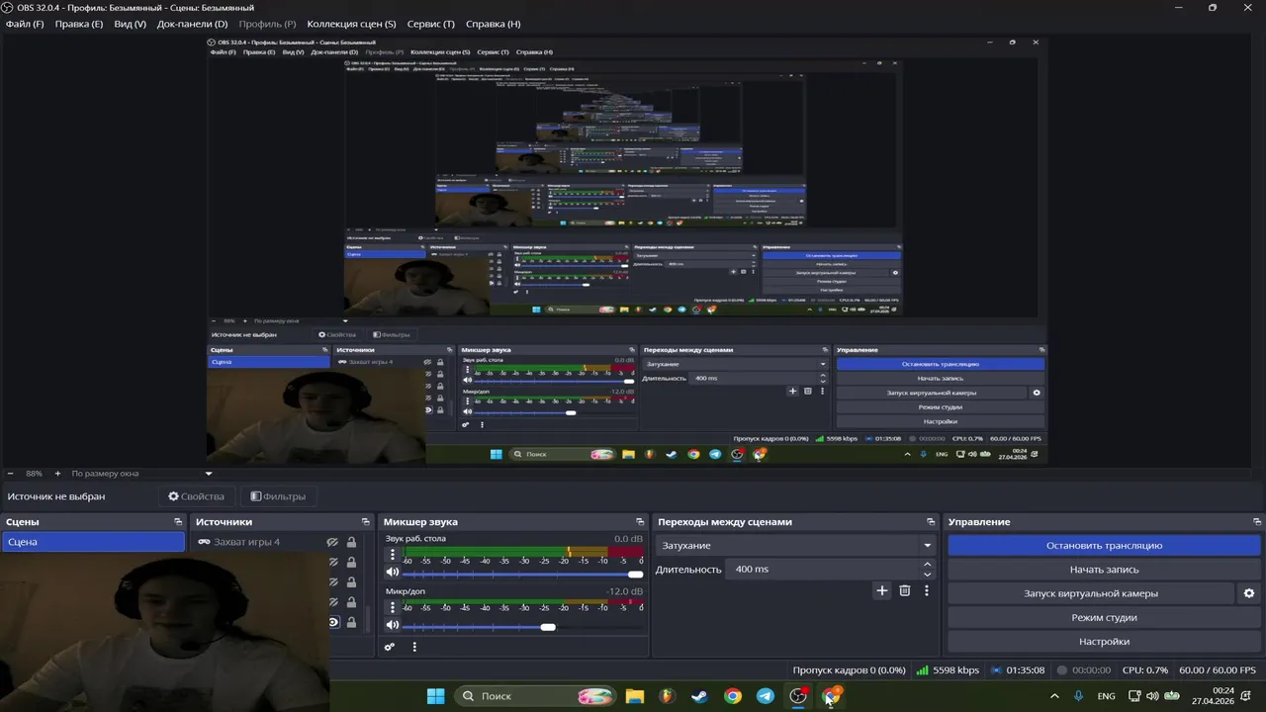1266x712 pixels.
Task: Toggle lock on Захват игры 4 source
Action: pyautogui.click(x=351, y=542)
